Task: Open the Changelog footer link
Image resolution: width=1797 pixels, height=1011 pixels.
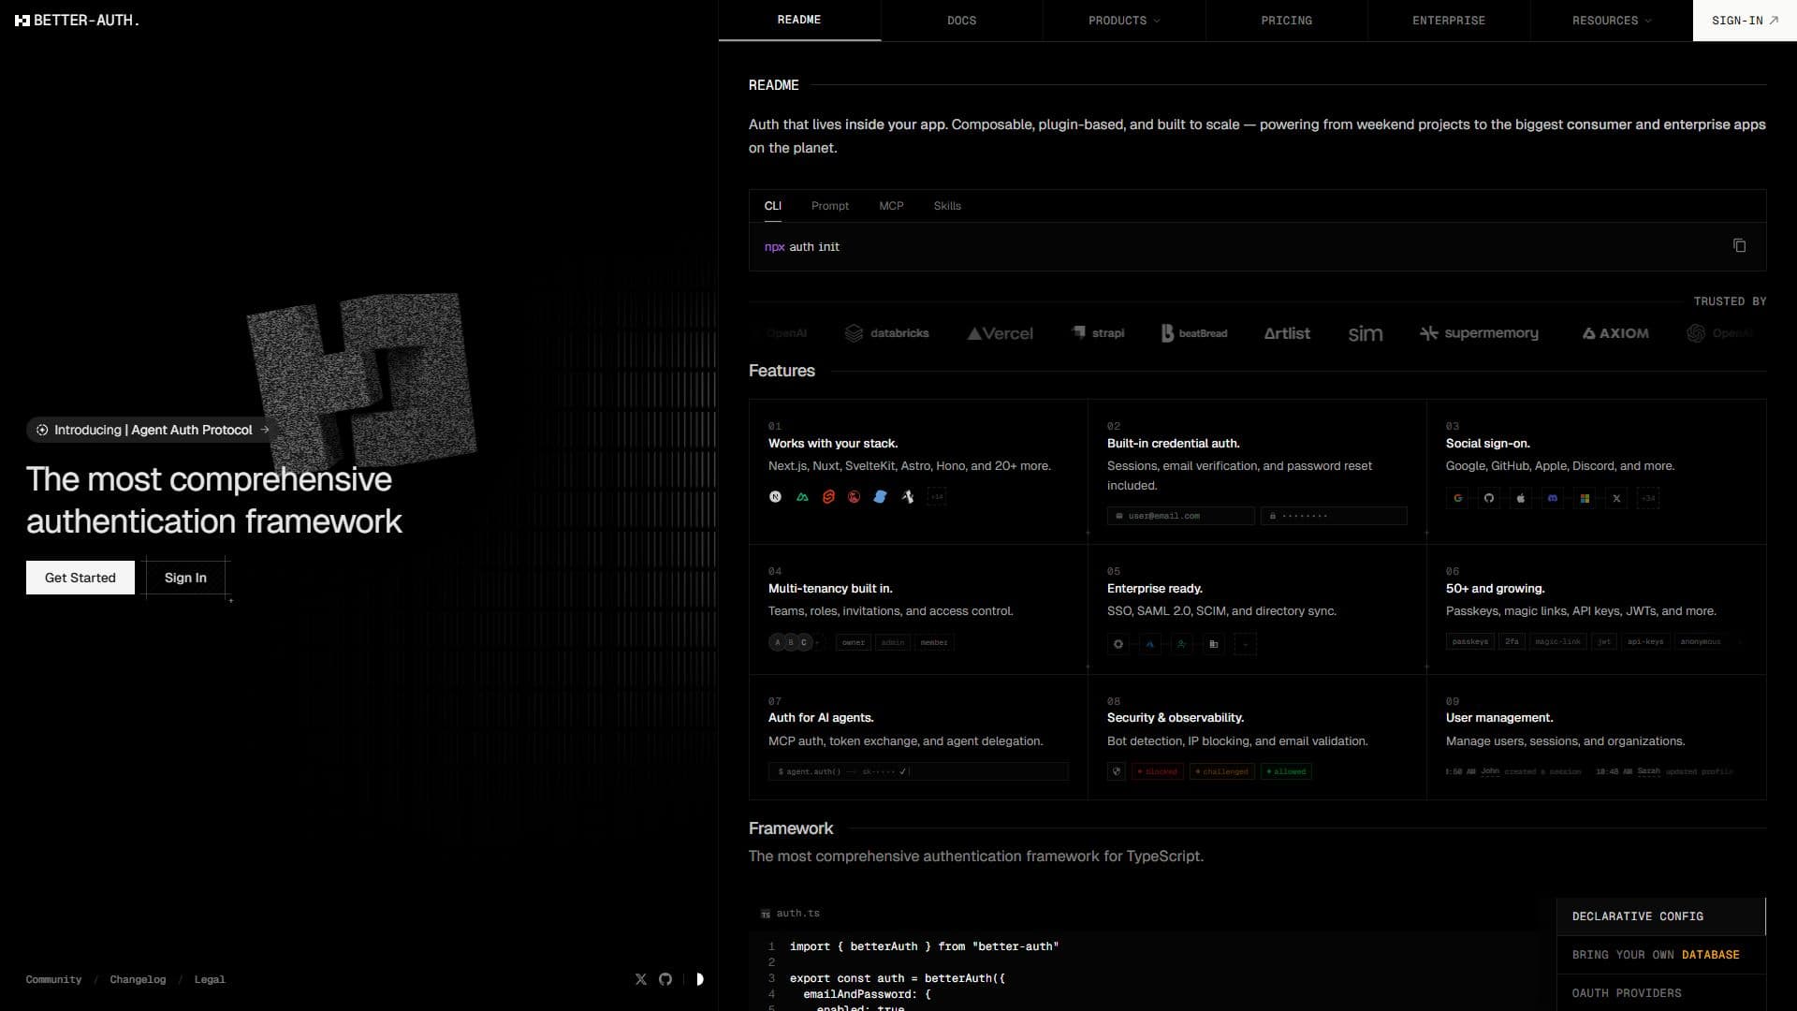Action: tap(138, 979)
